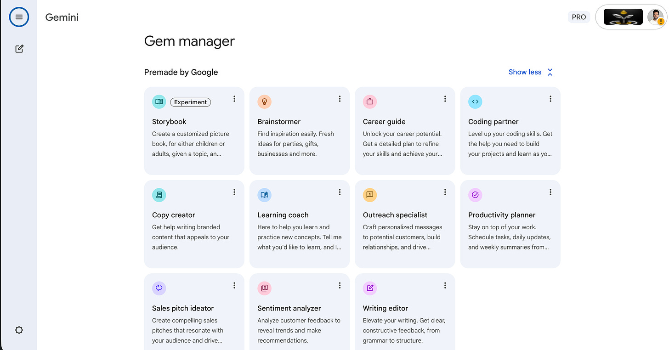Viewport: 669px width, 350px height.
Task: Click 'Here to help you learn' description
Action: pyautogui.click(x=300, y=237)
